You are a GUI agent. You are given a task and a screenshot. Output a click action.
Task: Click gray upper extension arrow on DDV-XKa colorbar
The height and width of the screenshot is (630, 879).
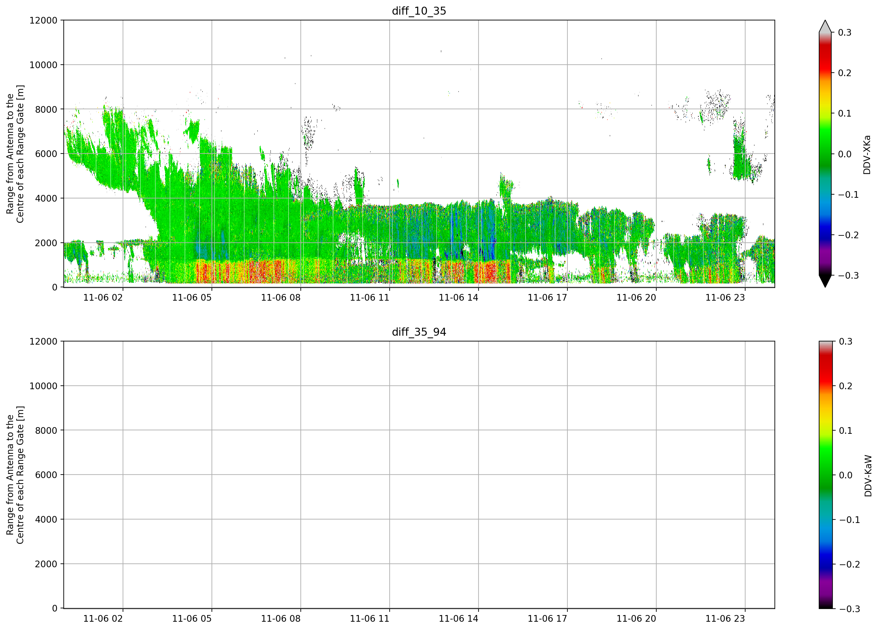(825, 26)
